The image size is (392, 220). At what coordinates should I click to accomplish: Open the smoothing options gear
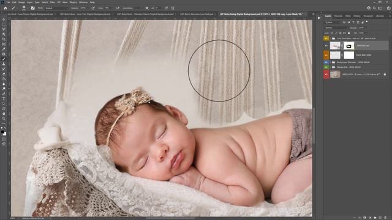(x=147, y=8)
